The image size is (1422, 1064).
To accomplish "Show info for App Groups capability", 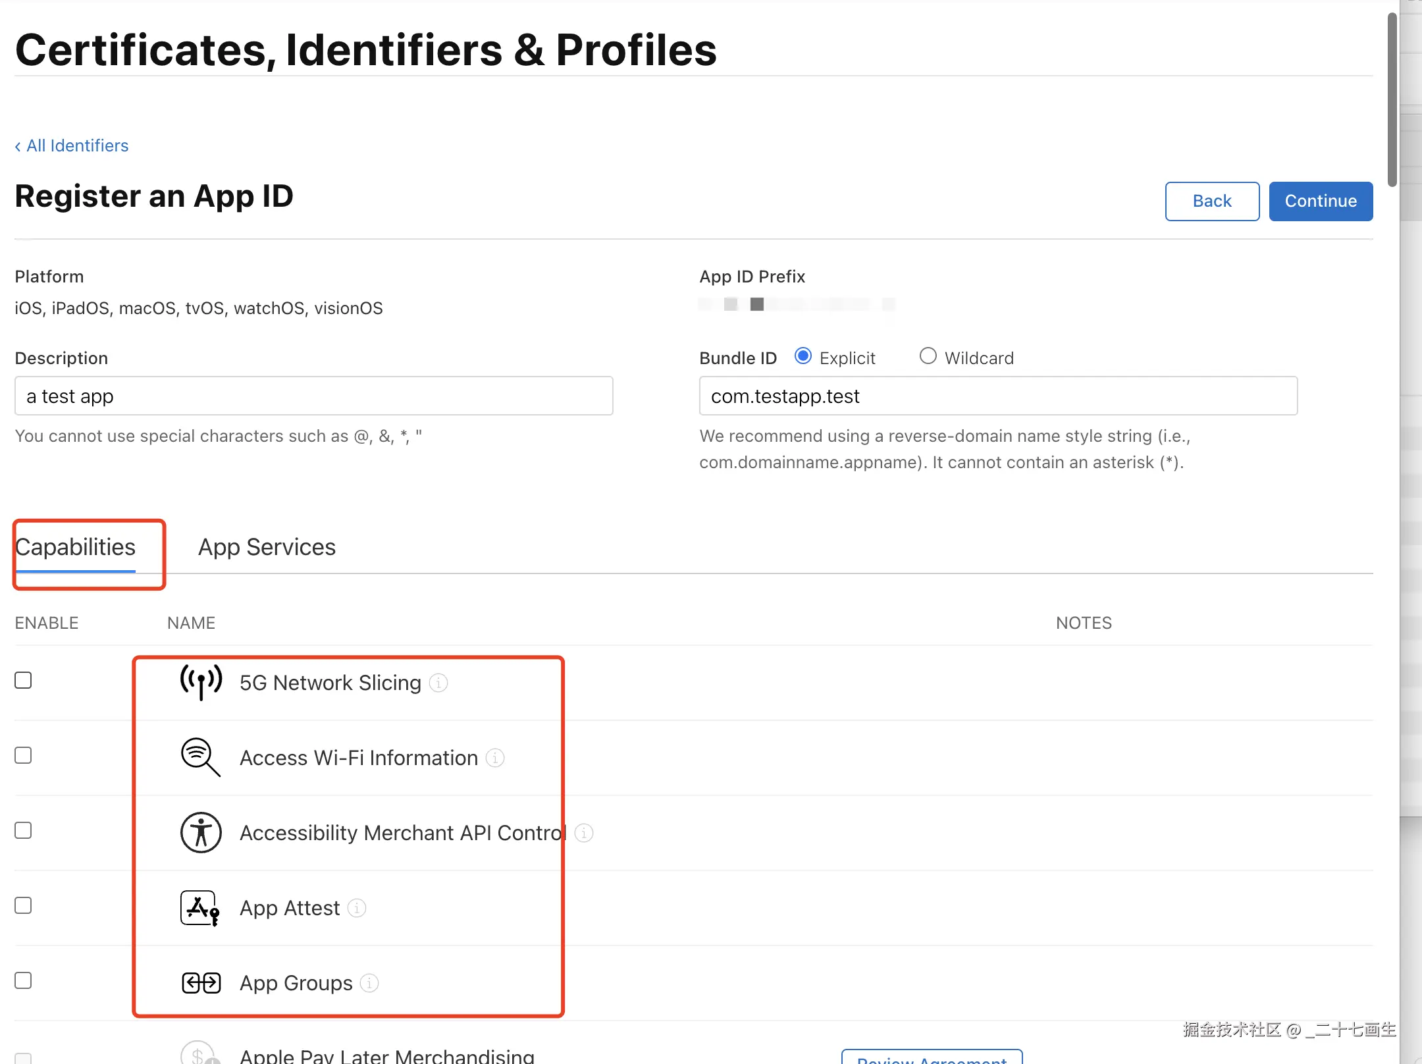I will [369, 983].
